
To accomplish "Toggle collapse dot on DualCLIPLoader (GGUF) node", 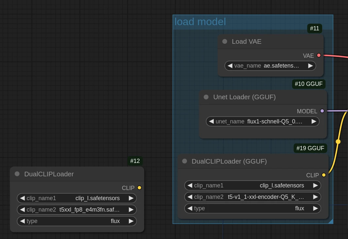I will pyautogui.click(x=184, y=161).
